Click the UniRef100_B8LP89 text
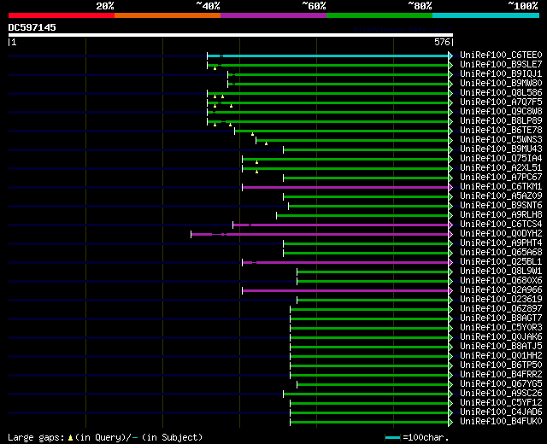 point(501,121)
